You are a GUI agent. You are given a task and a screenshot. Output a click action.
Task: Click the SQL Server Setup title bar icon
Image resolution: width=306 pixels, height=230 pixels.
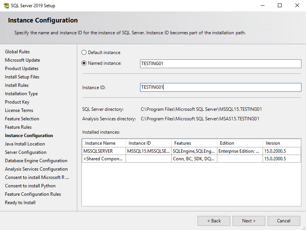click(x=6, y=6)
